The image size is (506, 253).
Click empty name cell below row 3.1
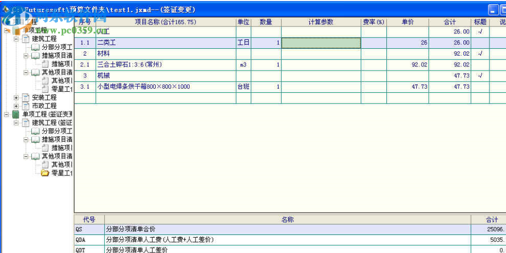click(x=166, y=98)
